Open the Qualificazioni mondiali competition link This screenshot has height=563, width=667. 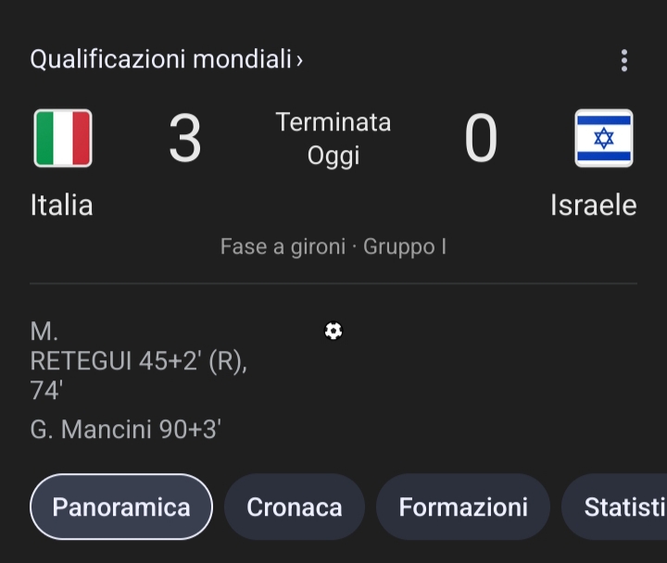pos(161,59)
